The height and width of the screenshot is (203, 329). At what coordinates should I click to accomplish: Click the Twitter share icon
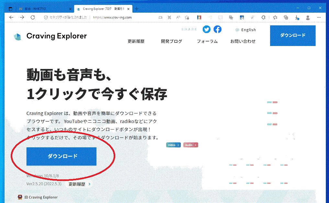tap(206, 29)
